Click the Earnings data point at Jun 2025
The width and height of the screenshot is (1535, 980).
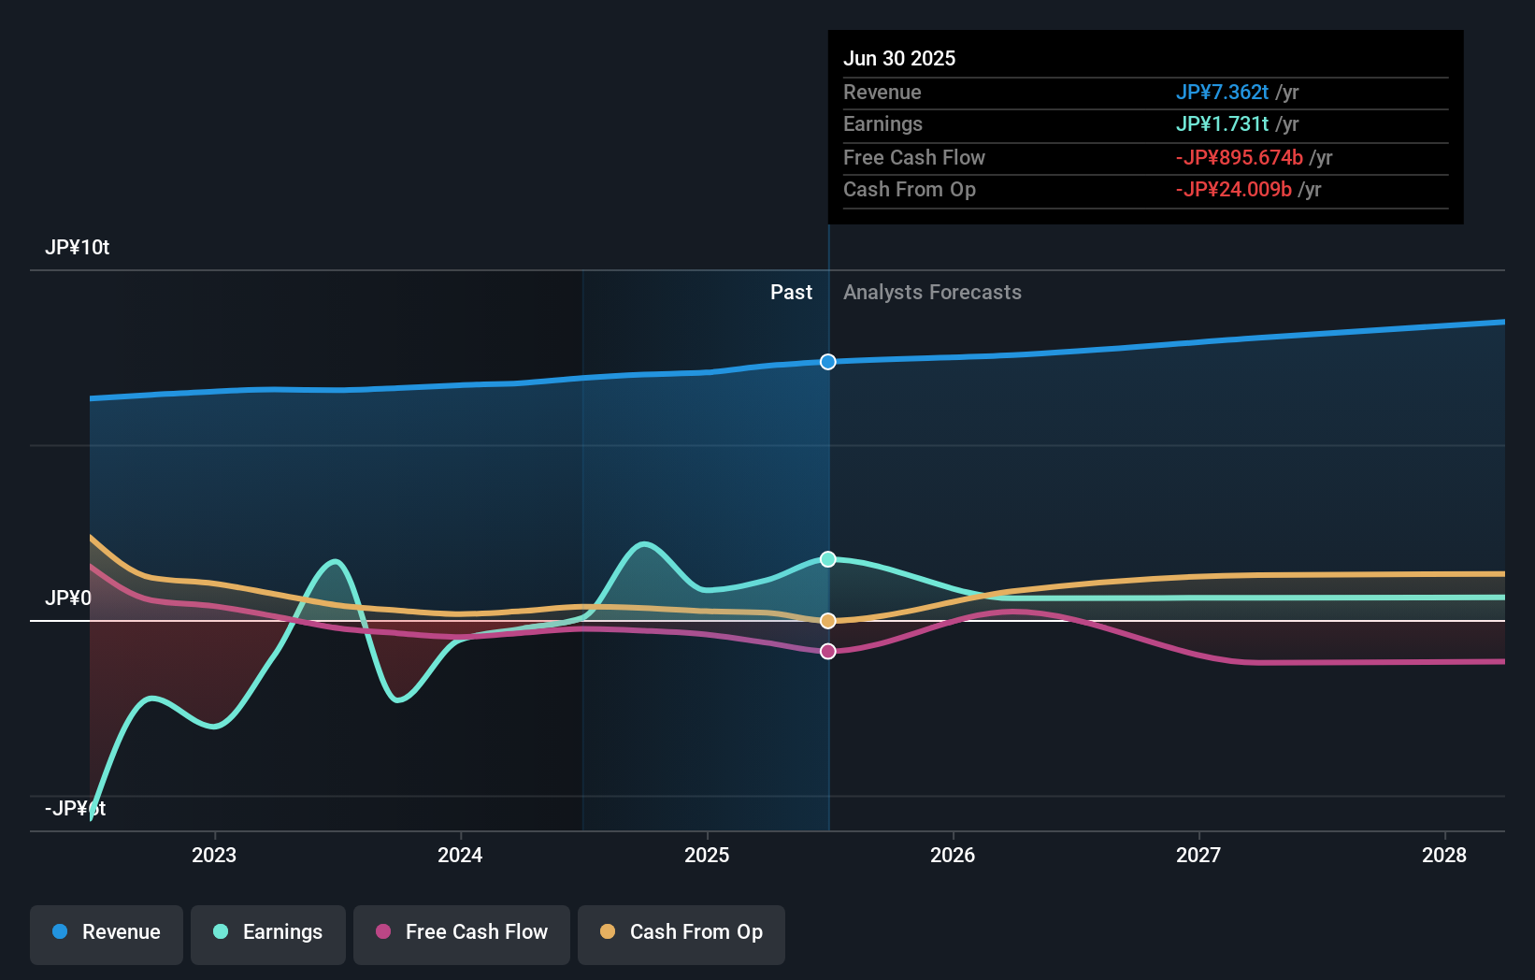tap(828, 559)
